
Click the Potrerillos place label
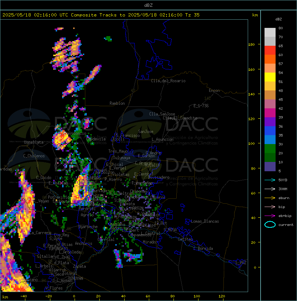click(60, 197)
